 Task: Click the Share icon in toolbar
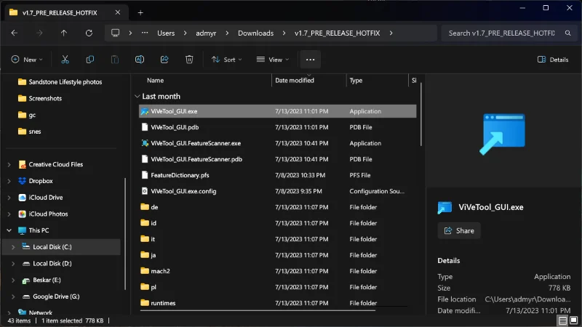click(164, 60)
